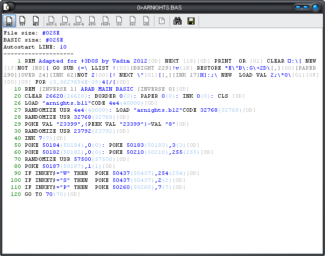The image size is (325, 256).
Task: Choose the PROFI encoding icon
Action: pyautogui.click(x=106, y=21)
